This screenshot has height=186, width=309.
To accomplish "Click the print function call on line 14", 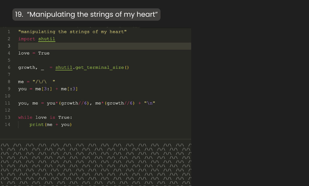I will click(37, 125).
